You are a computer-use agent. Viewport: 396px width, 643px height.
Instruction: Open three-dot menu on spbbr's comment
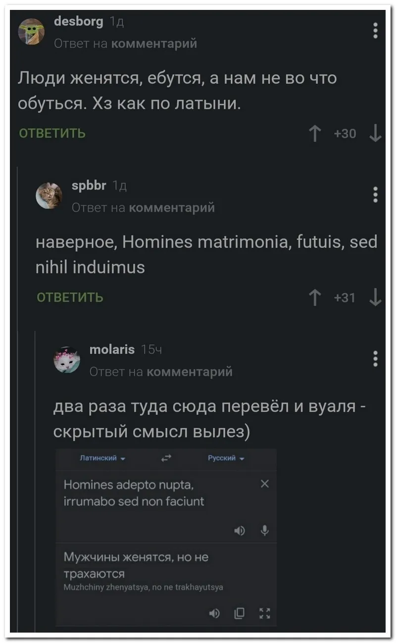point(376,195)
